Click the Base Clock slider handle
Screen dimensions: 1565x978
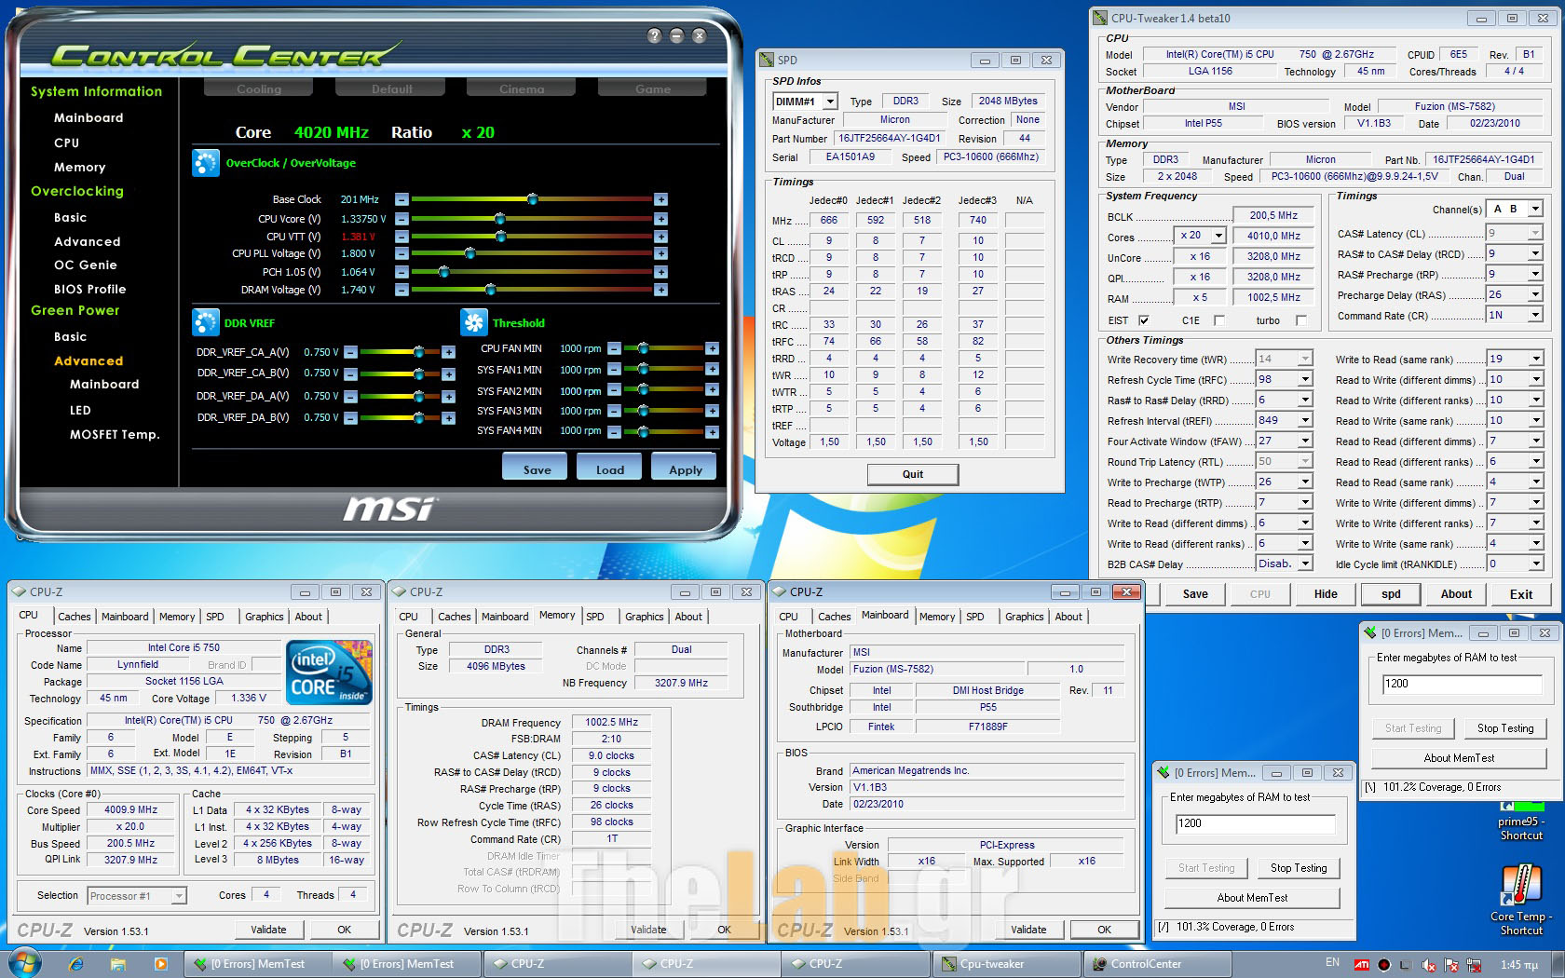pos(532,199)
